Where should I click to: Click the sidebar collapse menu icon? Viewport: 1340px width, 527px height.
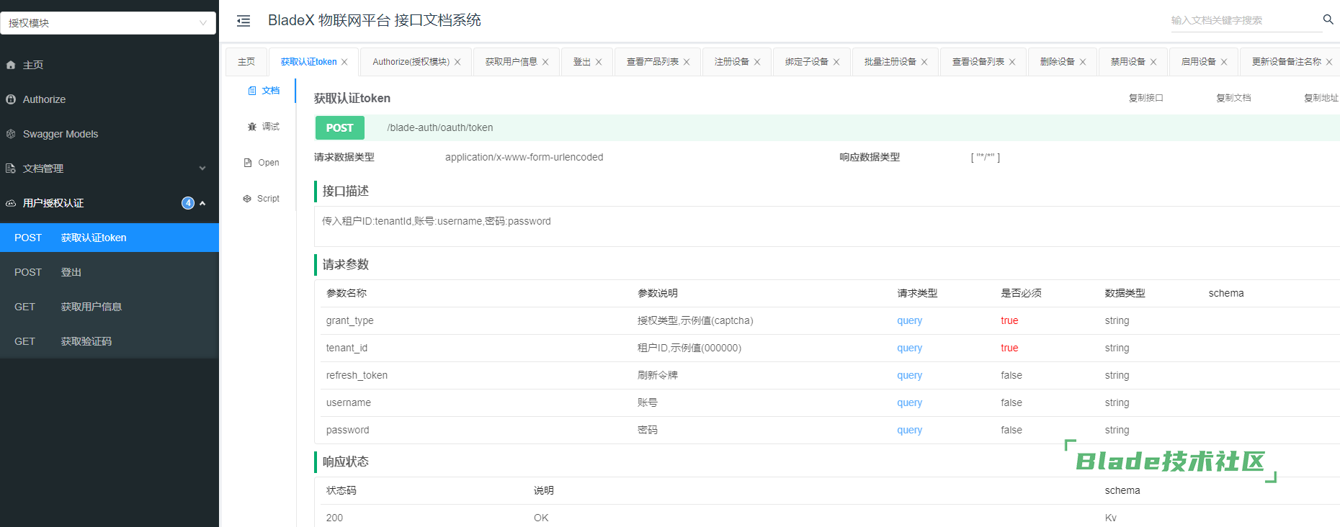(x=244, y=21)
